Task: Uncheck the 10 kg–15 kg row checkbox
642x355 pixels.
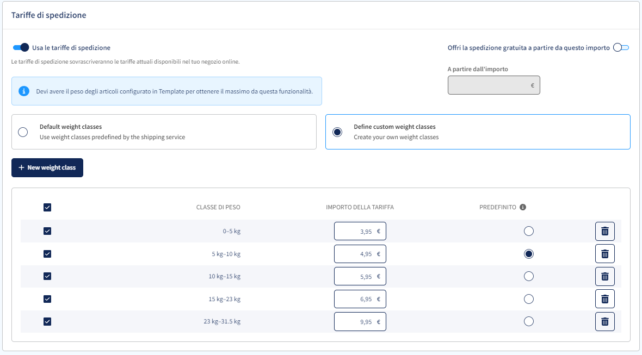Action: (47, 276)
